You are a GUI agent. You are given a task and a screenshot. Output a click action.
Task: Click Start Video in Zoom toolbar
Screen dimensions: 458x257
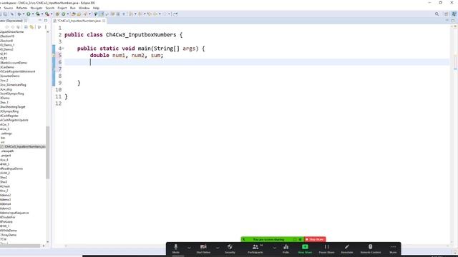tap(203, 249)
